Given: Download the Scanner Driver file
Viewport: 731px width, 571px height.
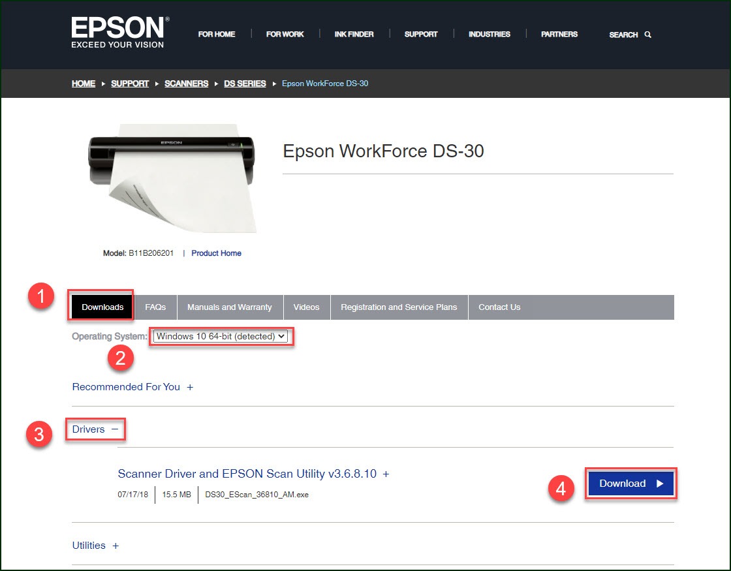Looking at the screenshot, I should click(630, 484).
